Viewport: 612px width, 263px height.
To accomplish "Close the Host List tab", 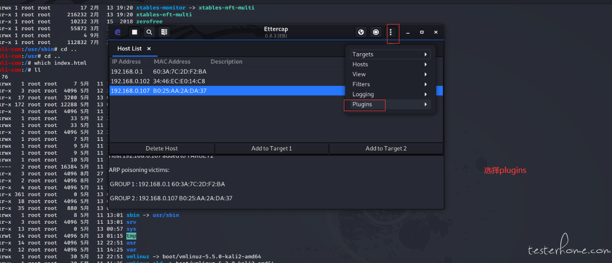I will click(149, 49).
